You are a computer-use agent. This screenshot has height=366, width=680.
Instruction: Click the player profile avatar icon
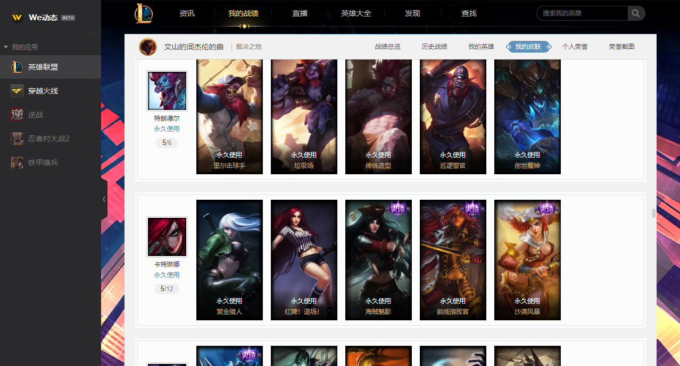point(148,47)
